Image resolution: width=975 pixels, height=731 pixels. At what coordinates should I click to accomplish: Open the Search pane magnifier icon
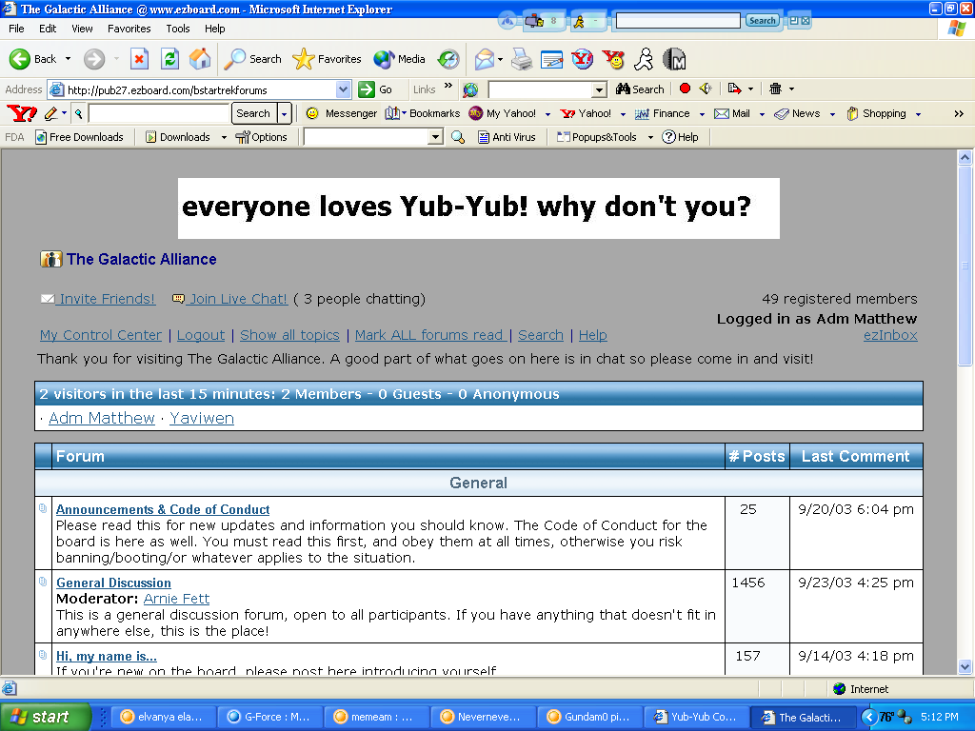234,59
